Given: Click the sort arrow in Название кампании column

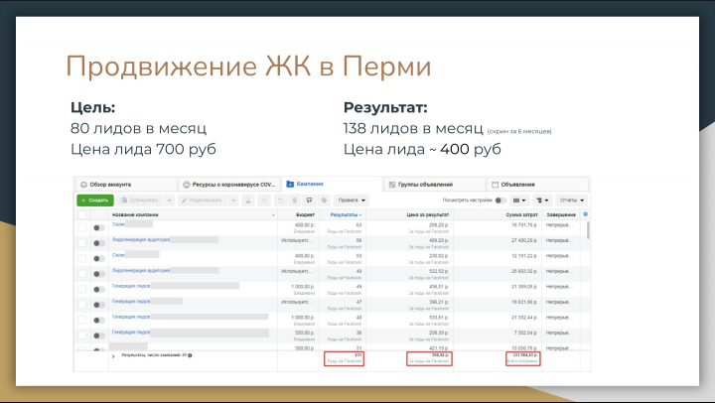Looking at the screenshot, I should point(273,214).
